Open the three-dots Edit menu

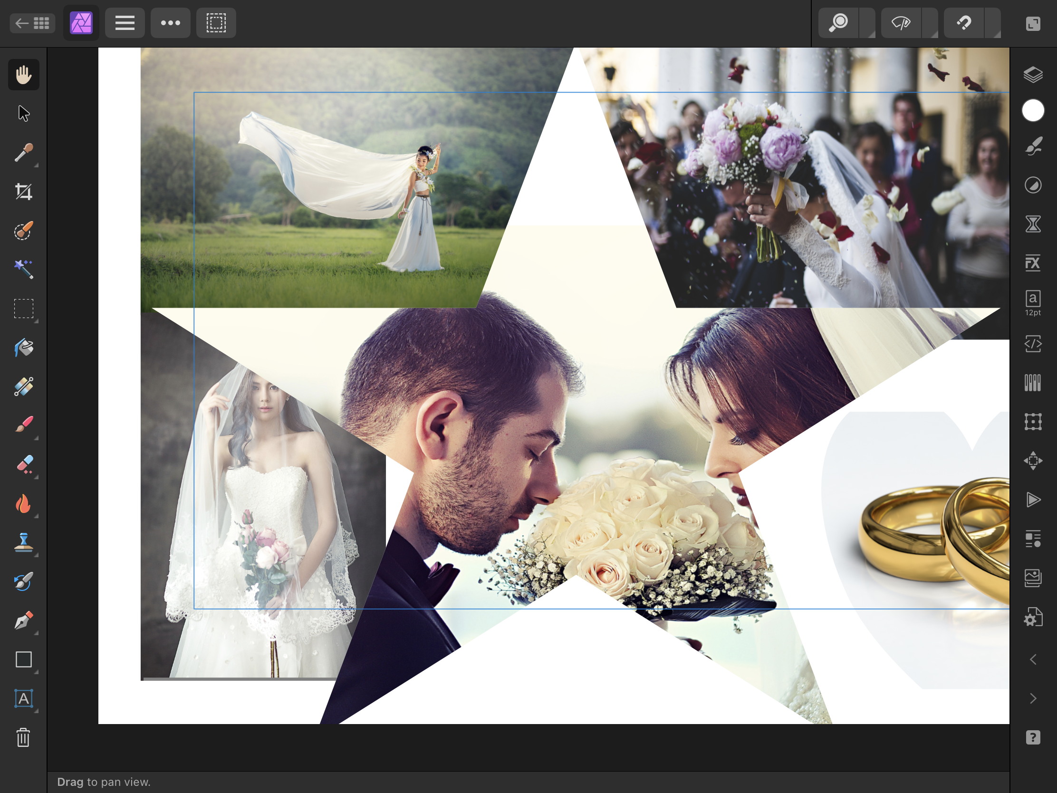click(x=170, y=23)
